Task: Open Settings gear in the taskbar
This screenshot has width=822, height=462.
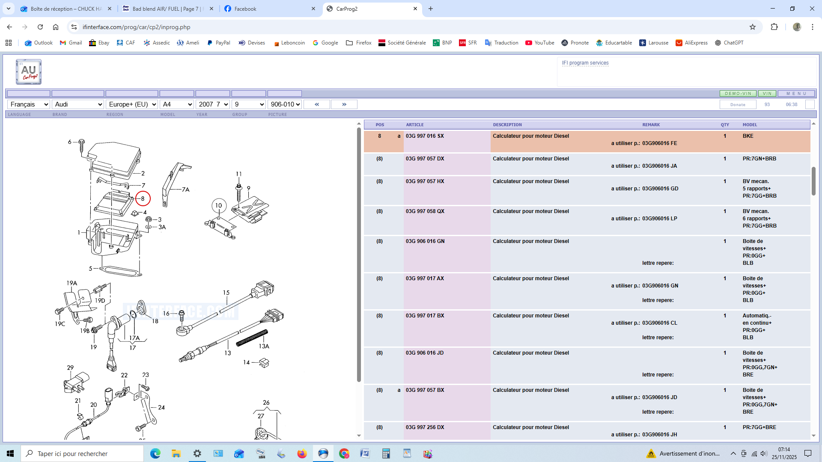Action: pyautogui.click(x=197, y=453)
